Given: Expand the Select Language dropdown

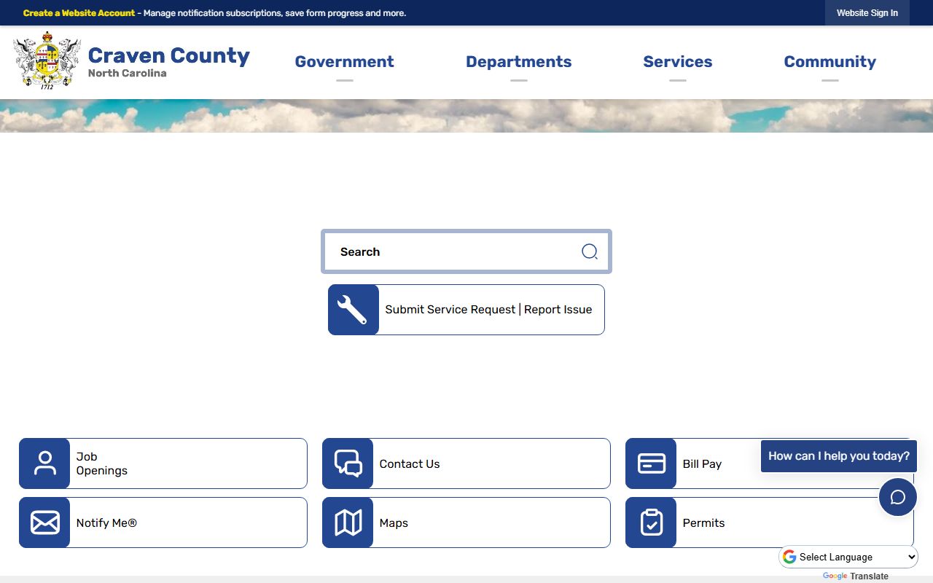Looking at the screenshot, I should tap(849, 557).
